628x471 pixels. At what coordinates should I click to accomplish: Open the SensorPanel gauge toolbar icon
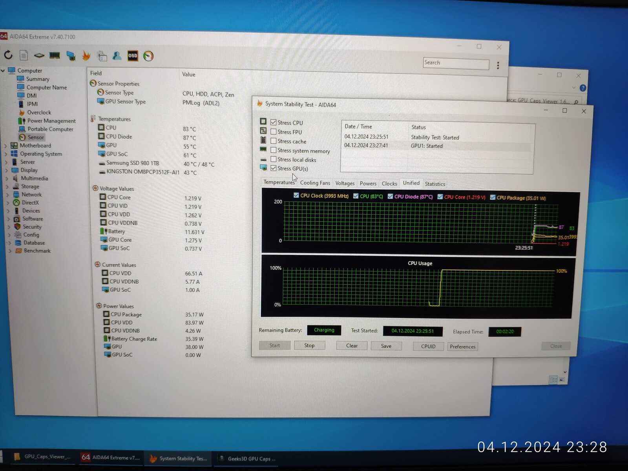tap(148, 56)
